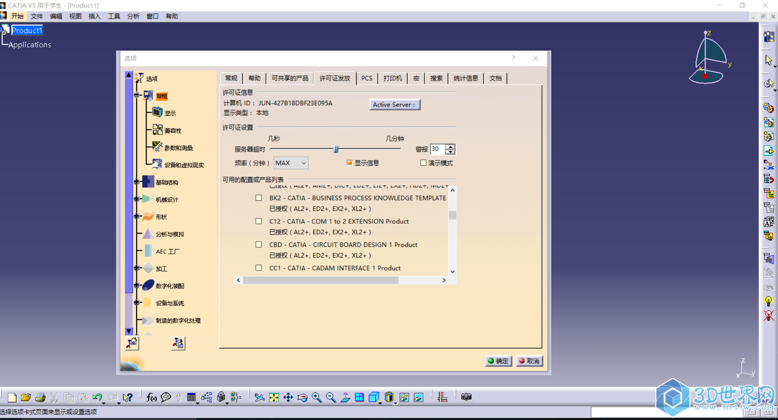
Task: Check the CBD Circuit Board Design box
Action: click(x=259, y=245)
